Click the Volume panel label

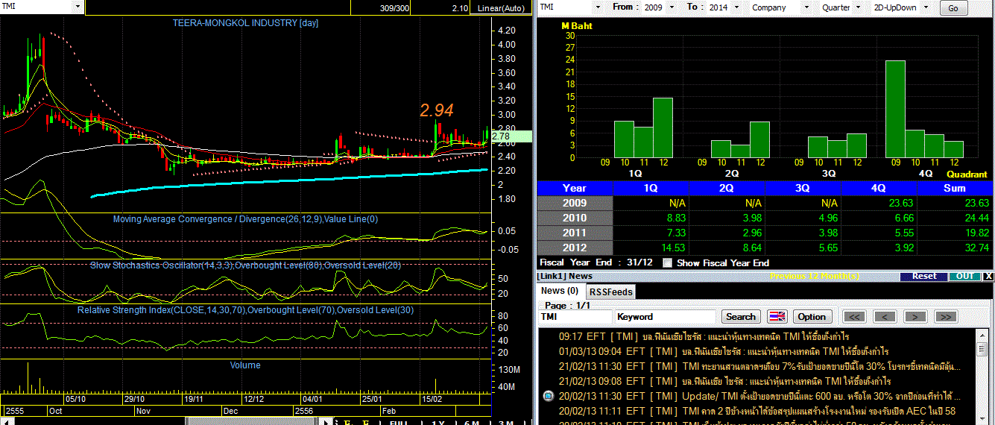(x=245, y=365)
